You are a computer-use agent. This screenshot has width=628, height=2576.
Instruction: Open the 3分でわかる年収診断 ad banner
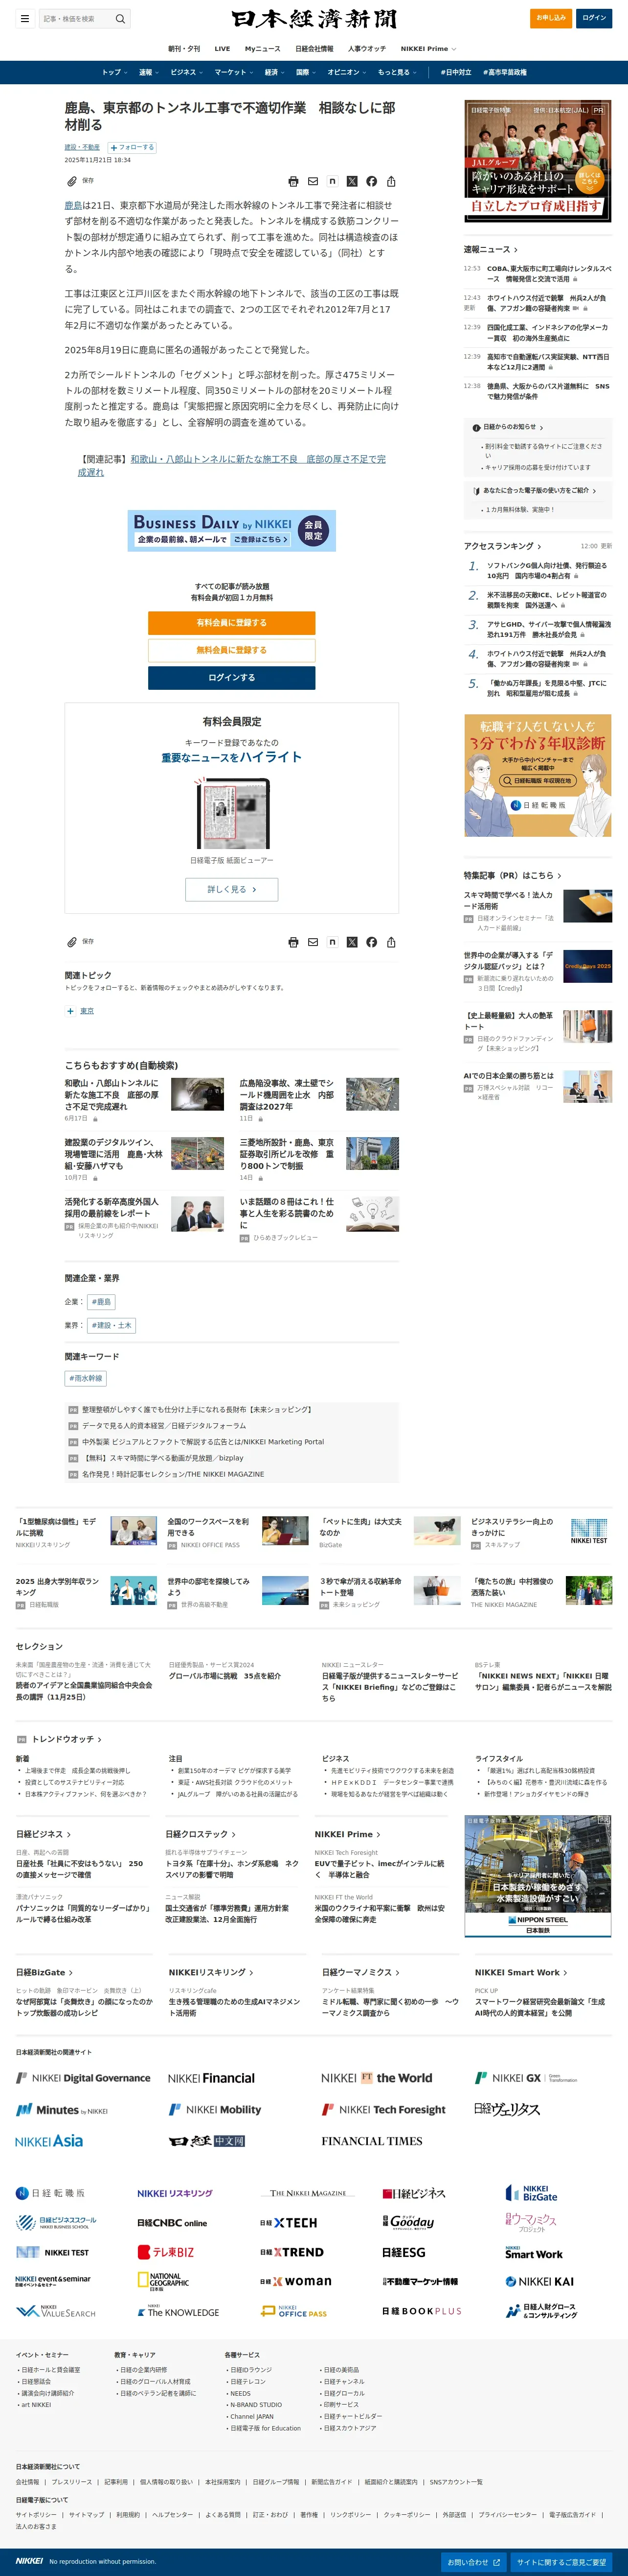click(x=537, y=775)
